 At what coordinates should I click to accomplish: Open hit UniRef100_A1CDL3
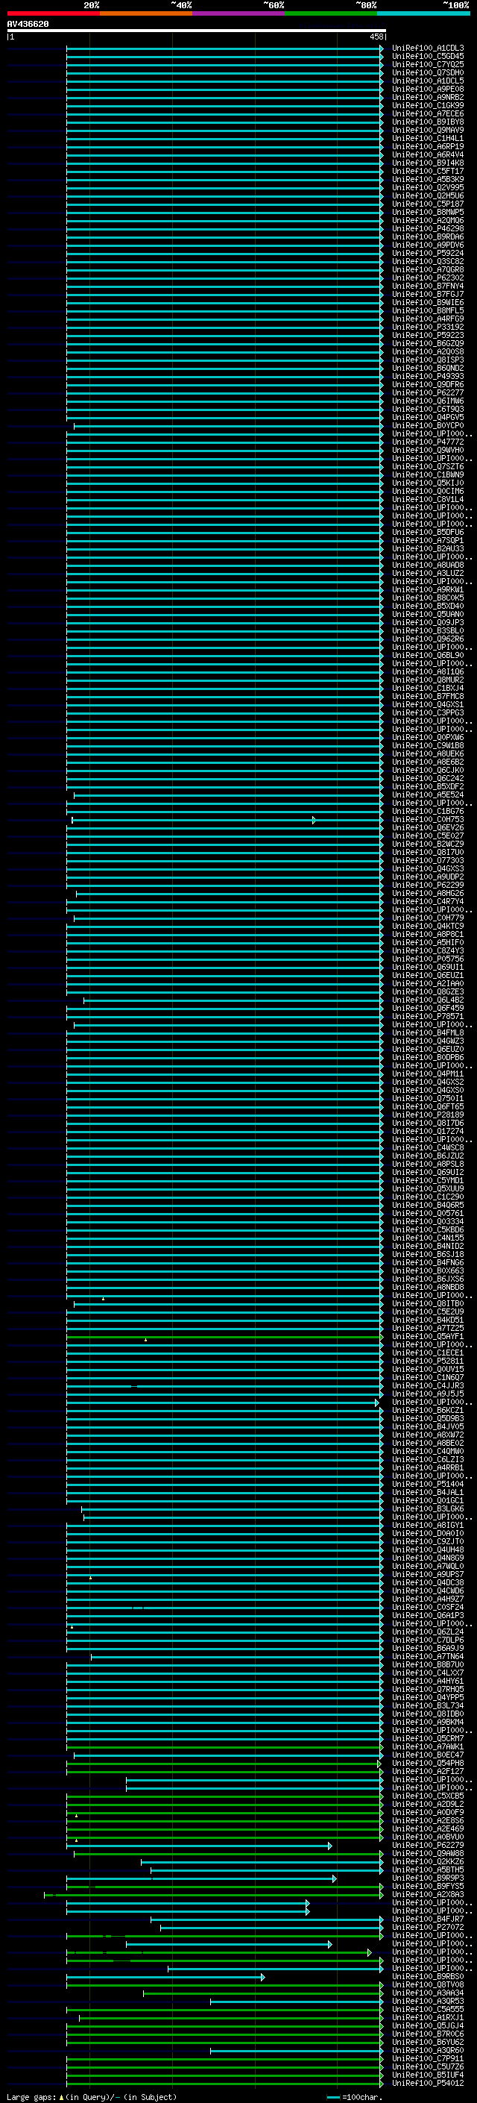click(428, 48)
